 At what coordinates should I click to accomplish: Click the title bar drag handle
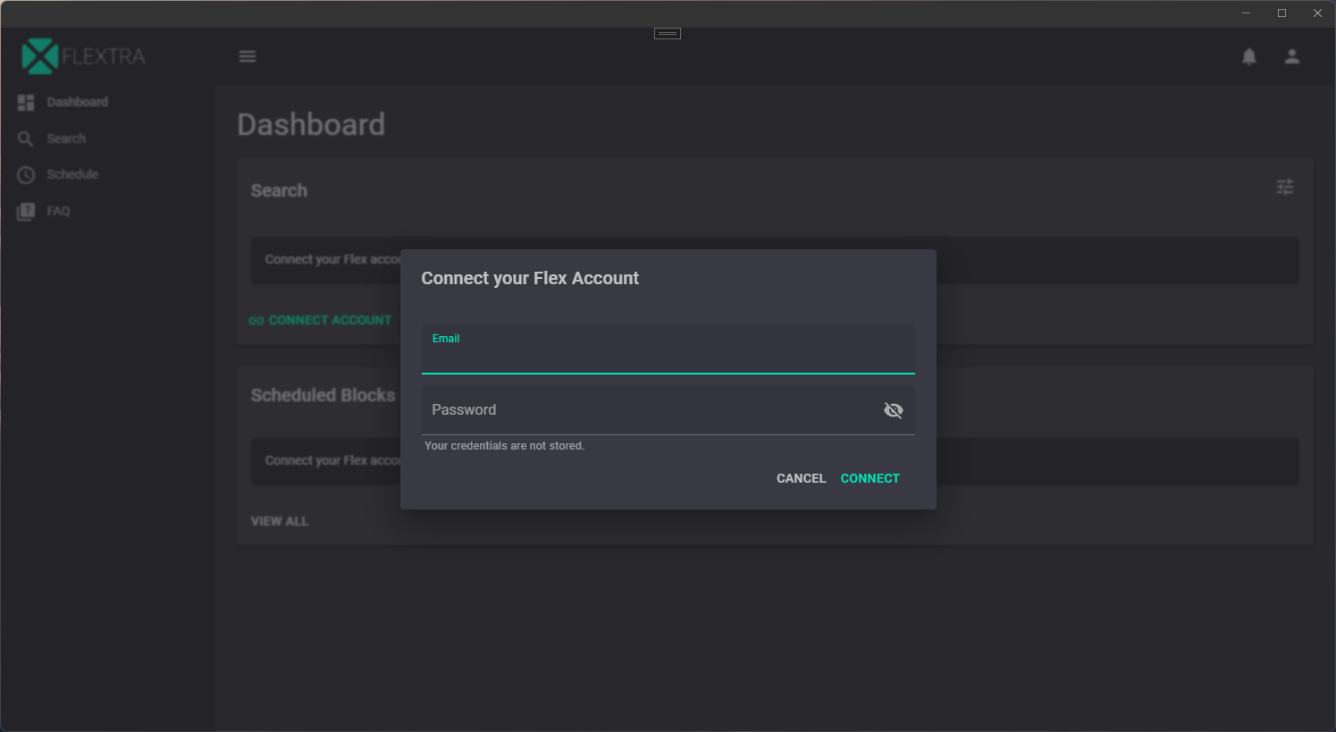(668, 34)
